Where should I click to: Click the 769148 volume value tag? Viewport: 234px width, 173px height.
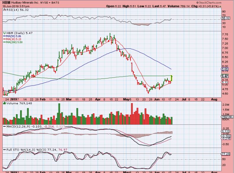(227, 117)
